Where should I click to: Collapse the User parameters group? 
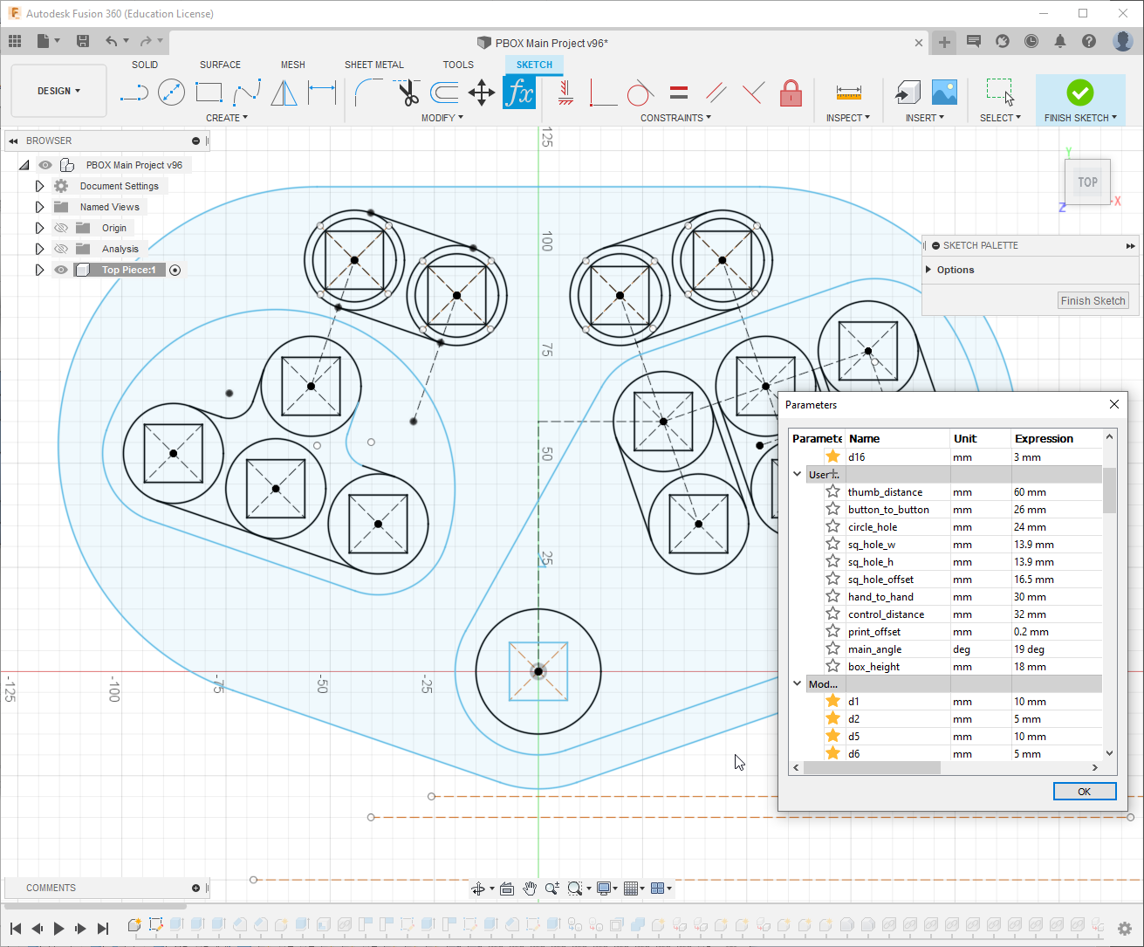(797, 473)
